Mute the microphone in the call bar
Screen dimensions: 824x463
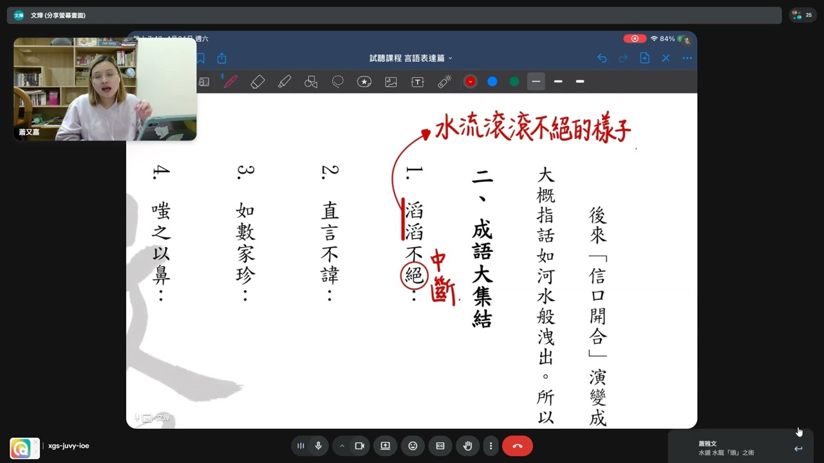click(318, 446)
